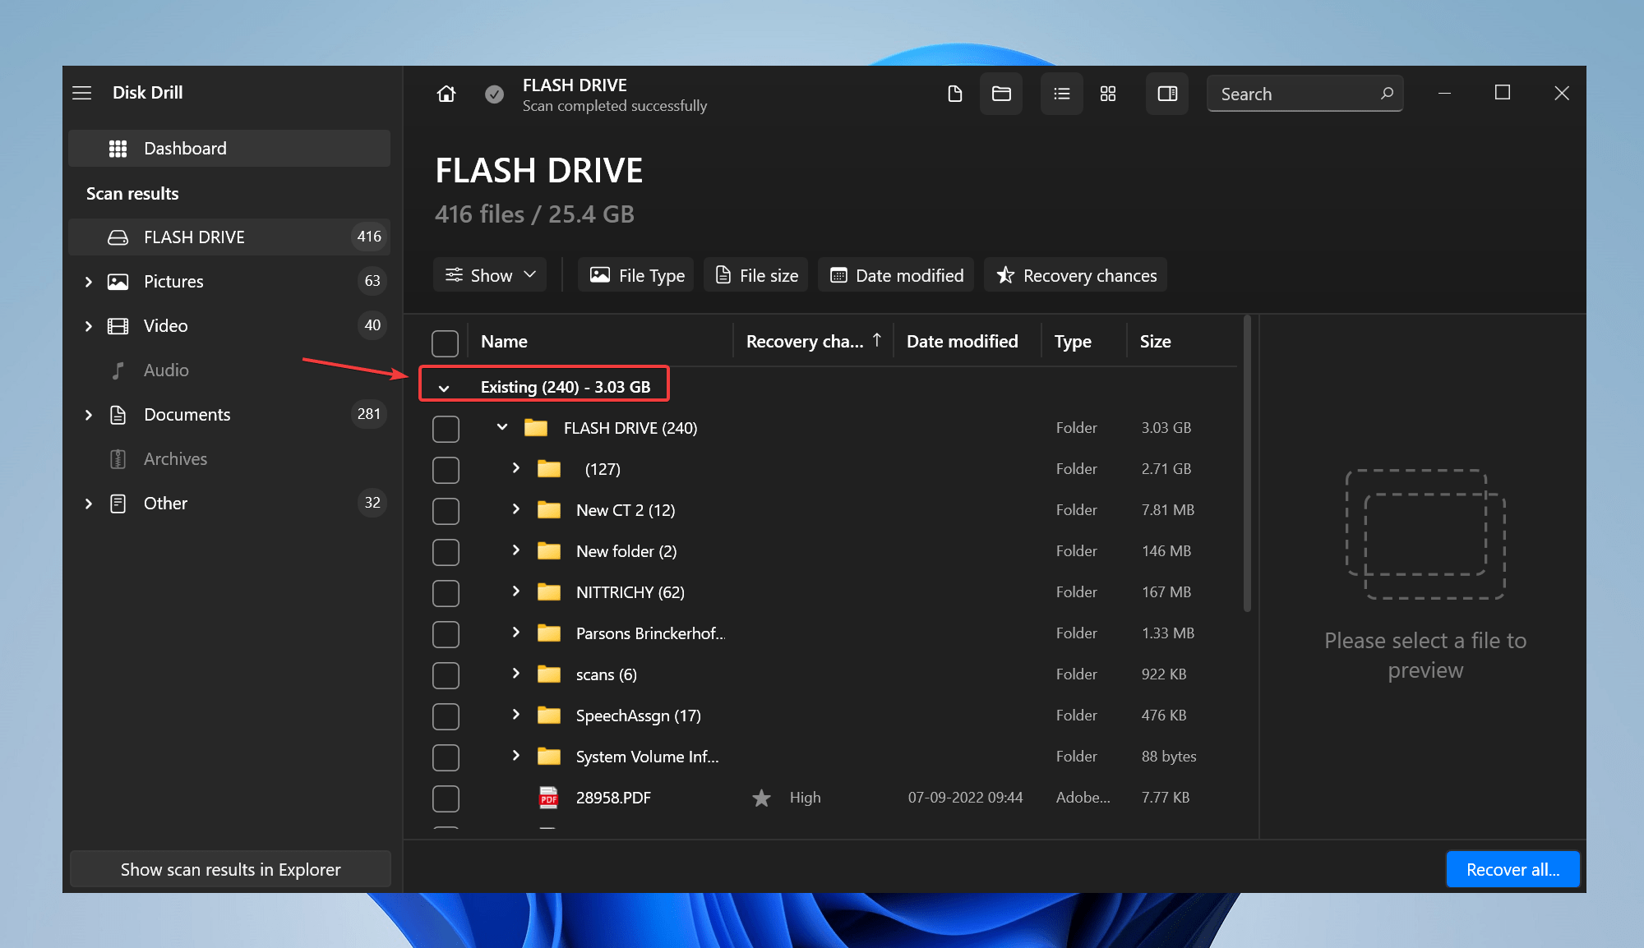Expand the Documents category in sidebar
This screenshot has width=1644, height=948.
point(88,415)
